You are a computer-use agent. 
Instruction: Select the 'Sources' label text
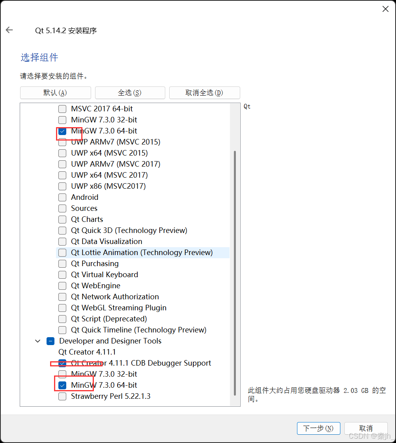point(84,208)
